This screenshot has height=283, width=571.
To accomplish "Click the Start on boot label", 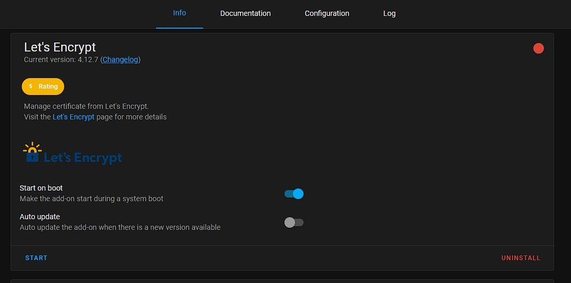I will pos(41,188).
